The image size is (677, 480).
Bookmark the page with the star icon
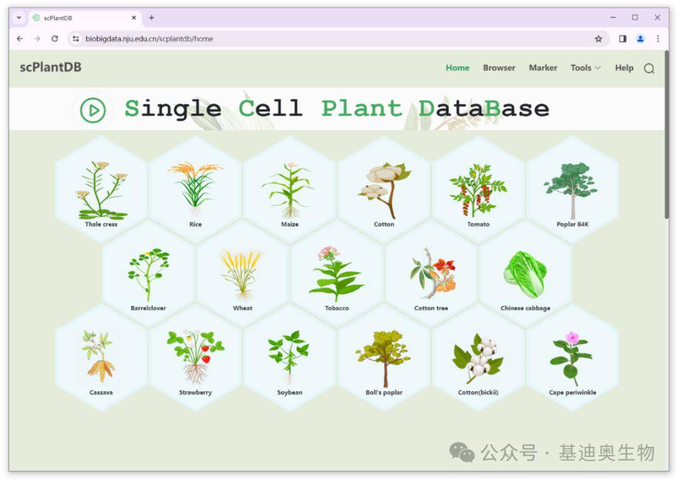[x=599, y=38]
